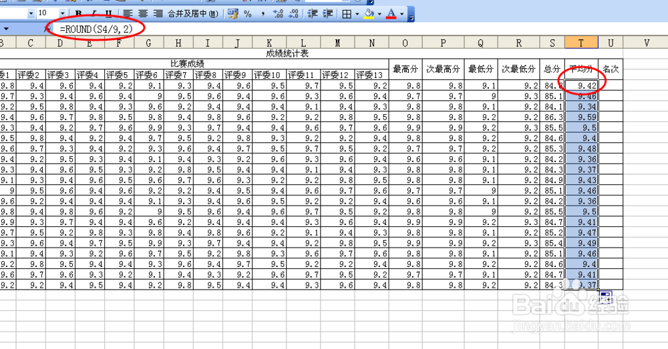Select column N header
The width and height of the screenshot is (668, 349).
tap(371, 43)
